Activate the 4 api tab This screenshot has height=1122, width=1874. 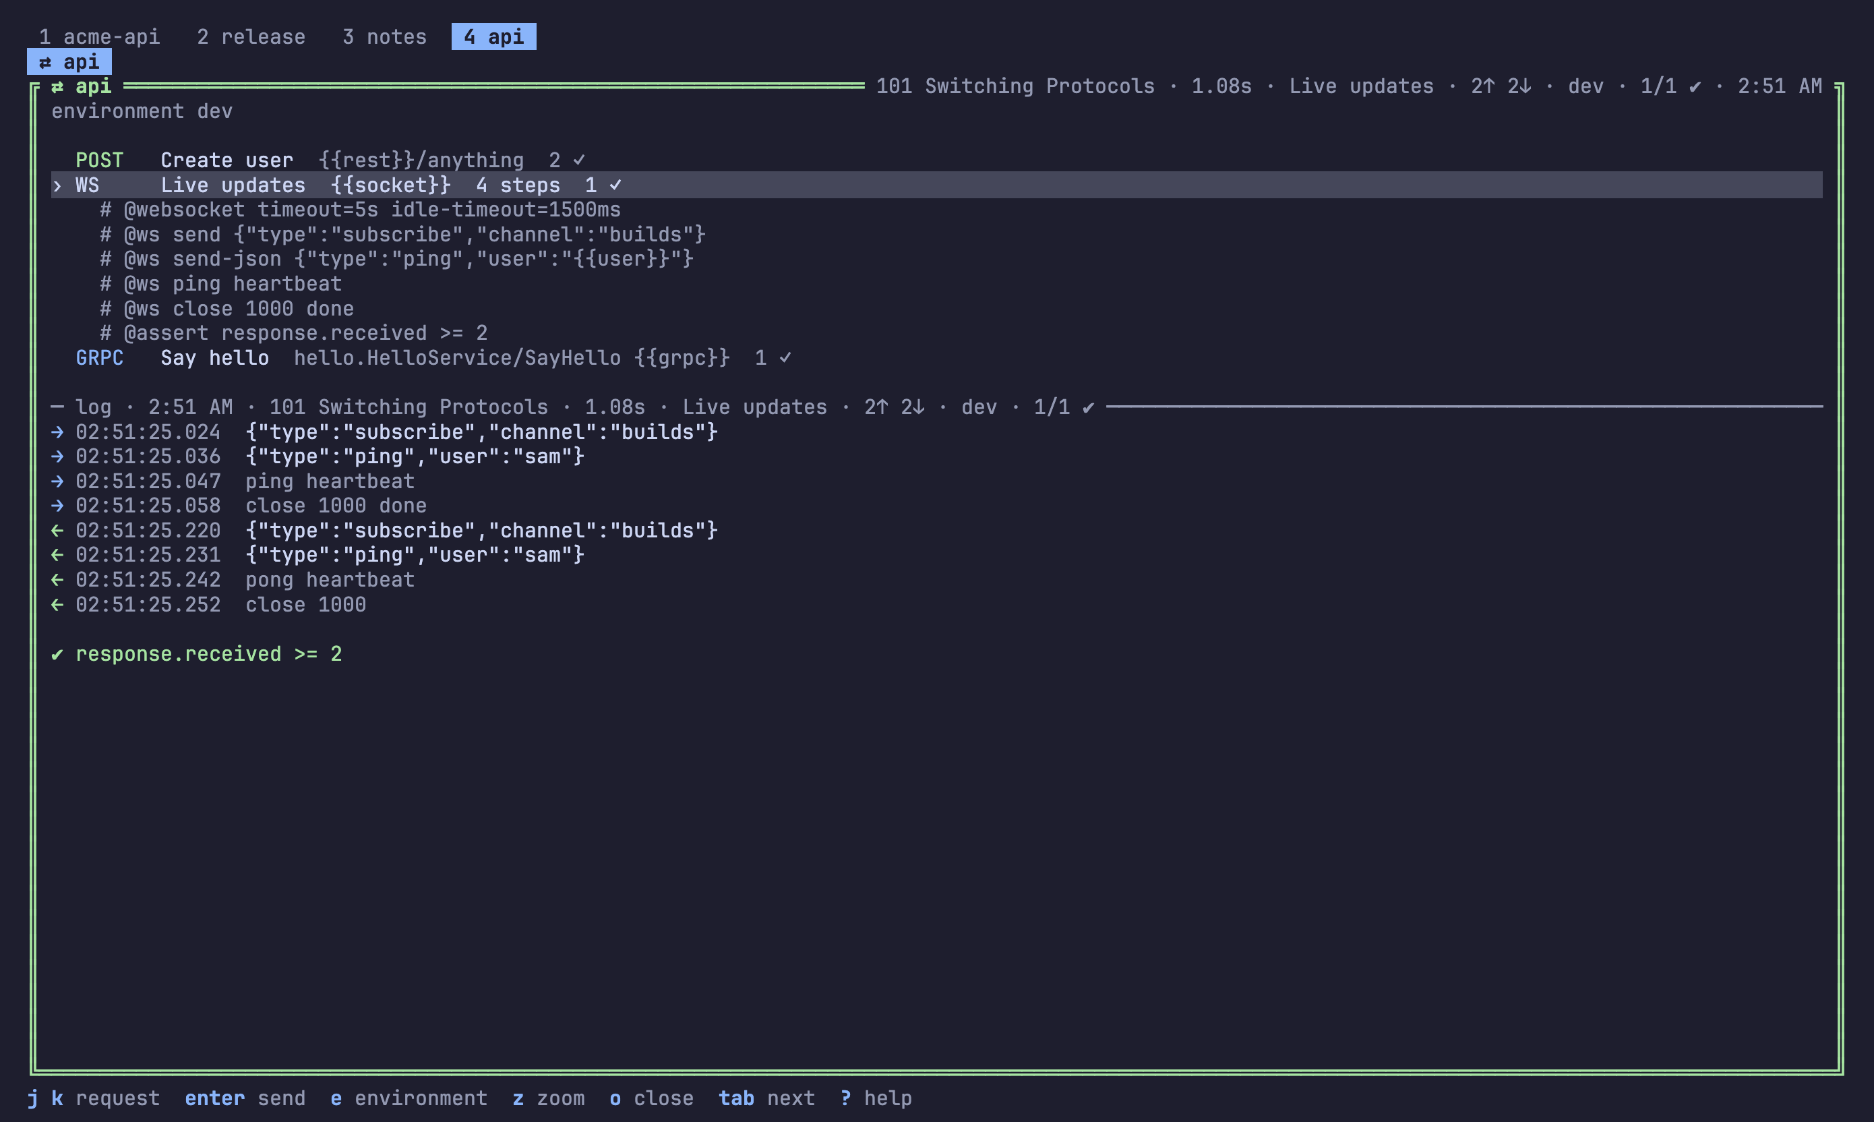[493, 36]
